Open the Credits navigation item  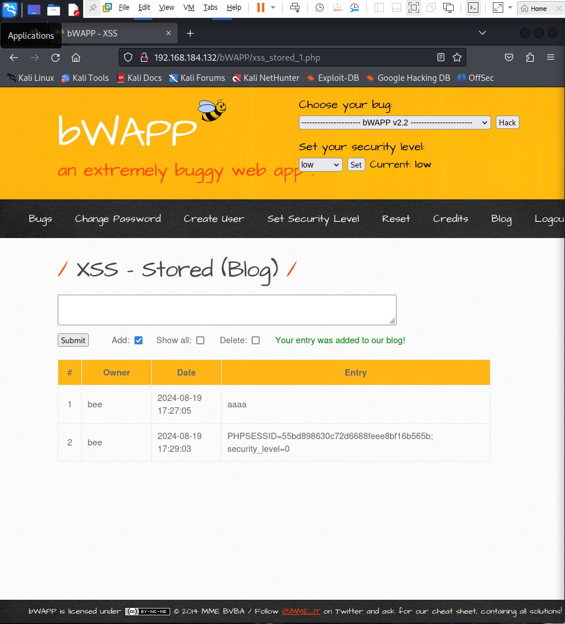451,219
